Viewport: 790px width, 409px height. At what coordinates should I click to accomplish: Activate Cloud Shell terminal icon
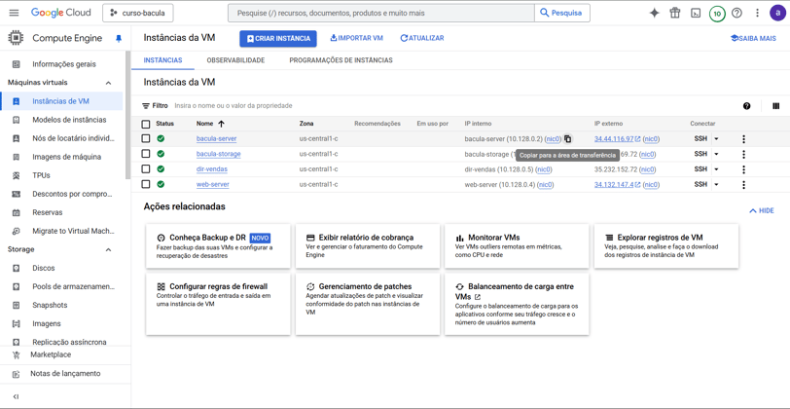click(x=696, y=13)
